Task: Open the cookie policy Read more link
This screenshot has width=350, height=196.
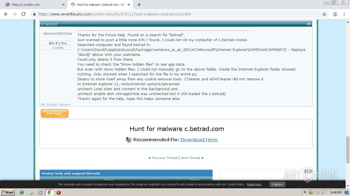Action: 254,184
